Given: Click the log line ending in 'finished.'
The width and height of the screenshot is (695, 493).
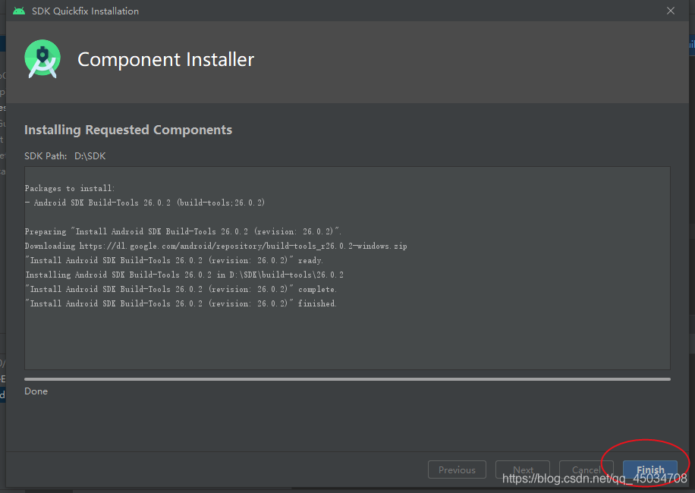Looking at the screenshot, I should 181,303.
